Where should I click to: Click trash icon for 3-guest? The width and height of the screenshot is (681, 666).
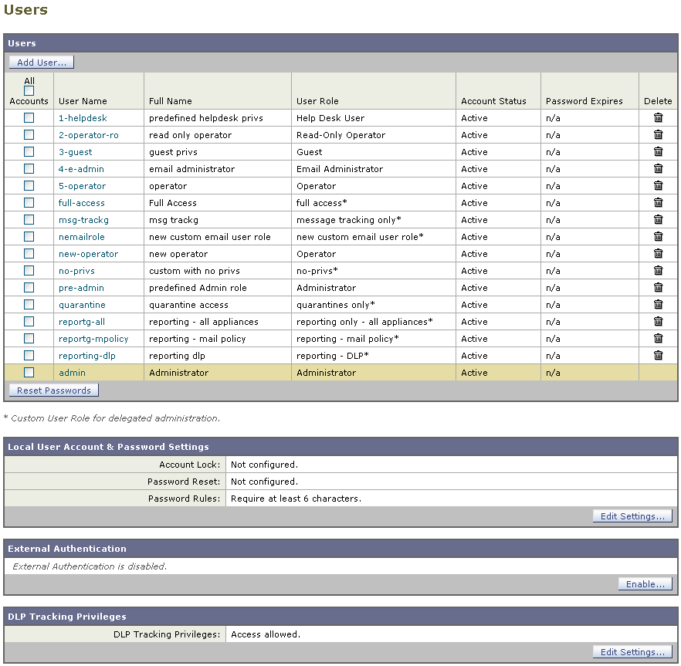[x=658, y=151]
